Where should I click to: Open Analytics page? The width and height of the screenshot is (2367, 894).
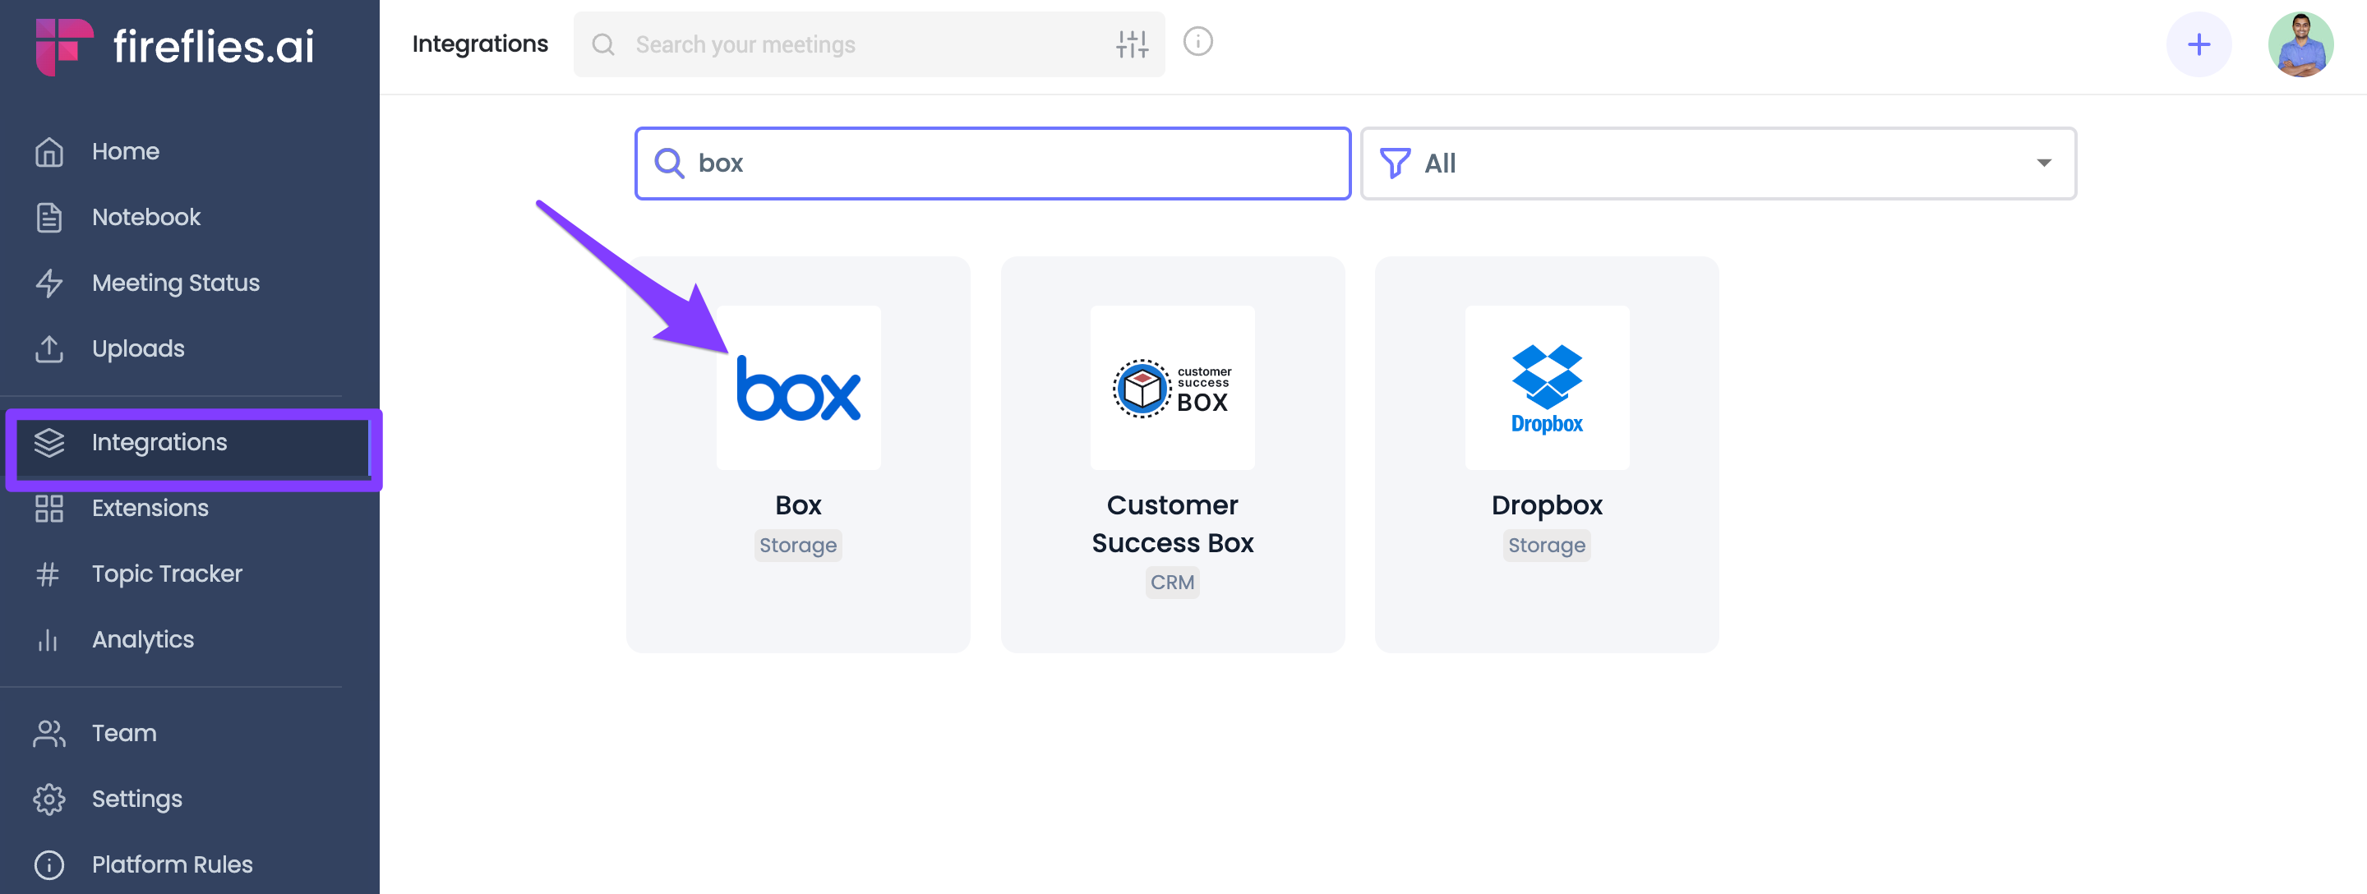[142, 640]
